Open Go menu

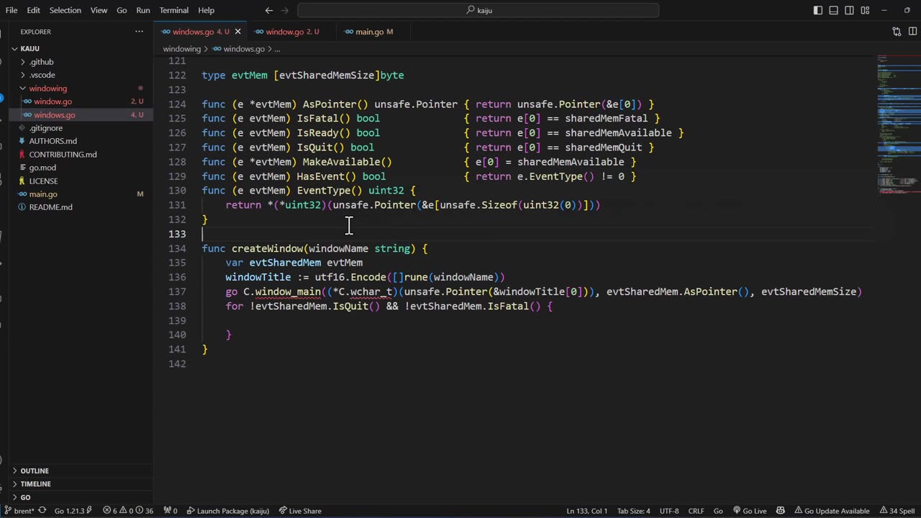pyautogui.click(x=122, y=10)
